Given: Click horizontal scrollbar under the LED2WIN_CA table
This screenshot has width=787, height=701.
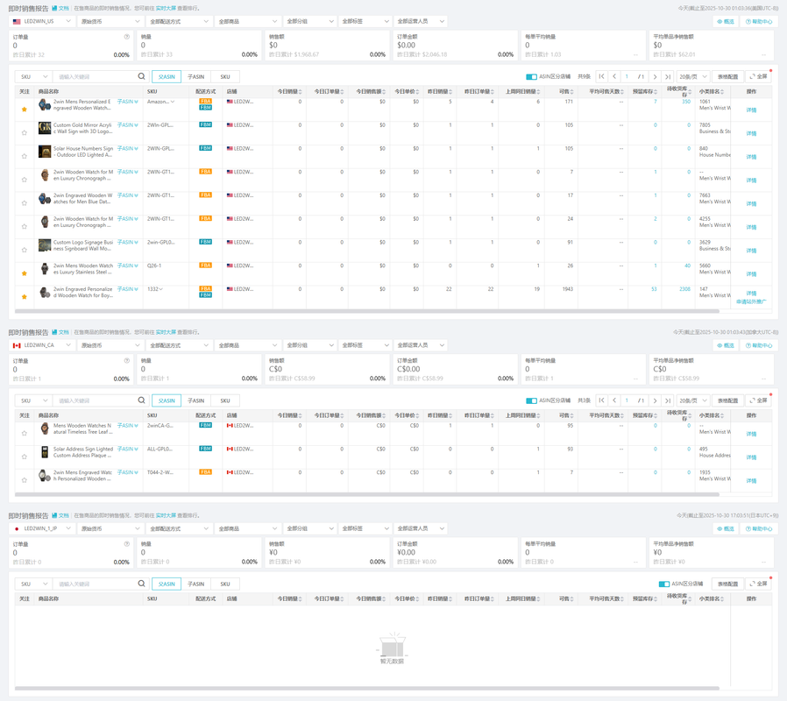Looking at the screenshot, I should (367, 494).
